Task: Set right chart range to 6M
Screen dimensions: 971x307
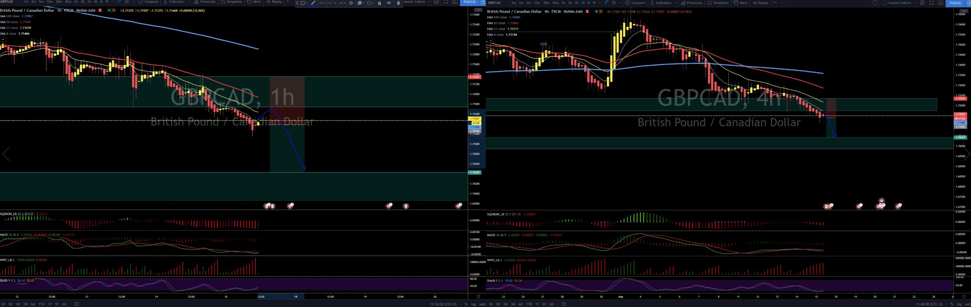Action: point(520,304)
